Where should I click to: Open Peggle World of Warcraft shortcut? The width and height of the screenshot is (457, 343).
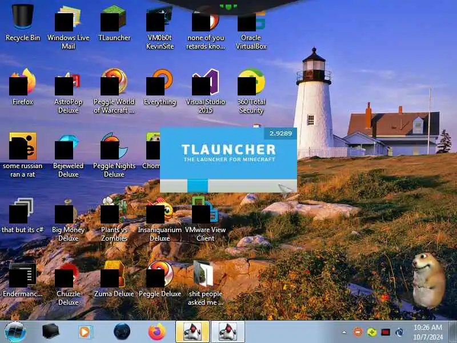(x=114, y=90)
